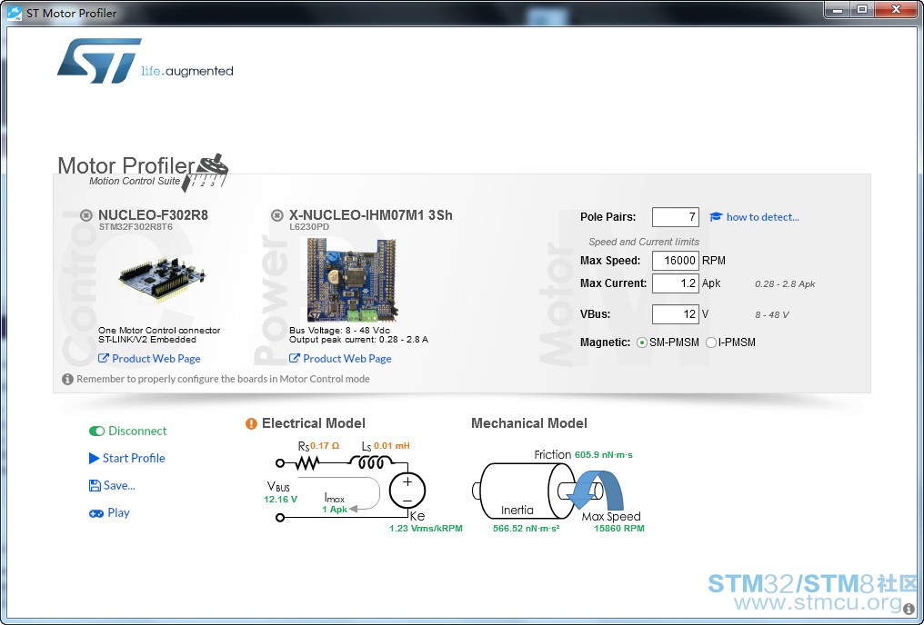
Task: Click the graduation cap help icon
Action: 716,217
